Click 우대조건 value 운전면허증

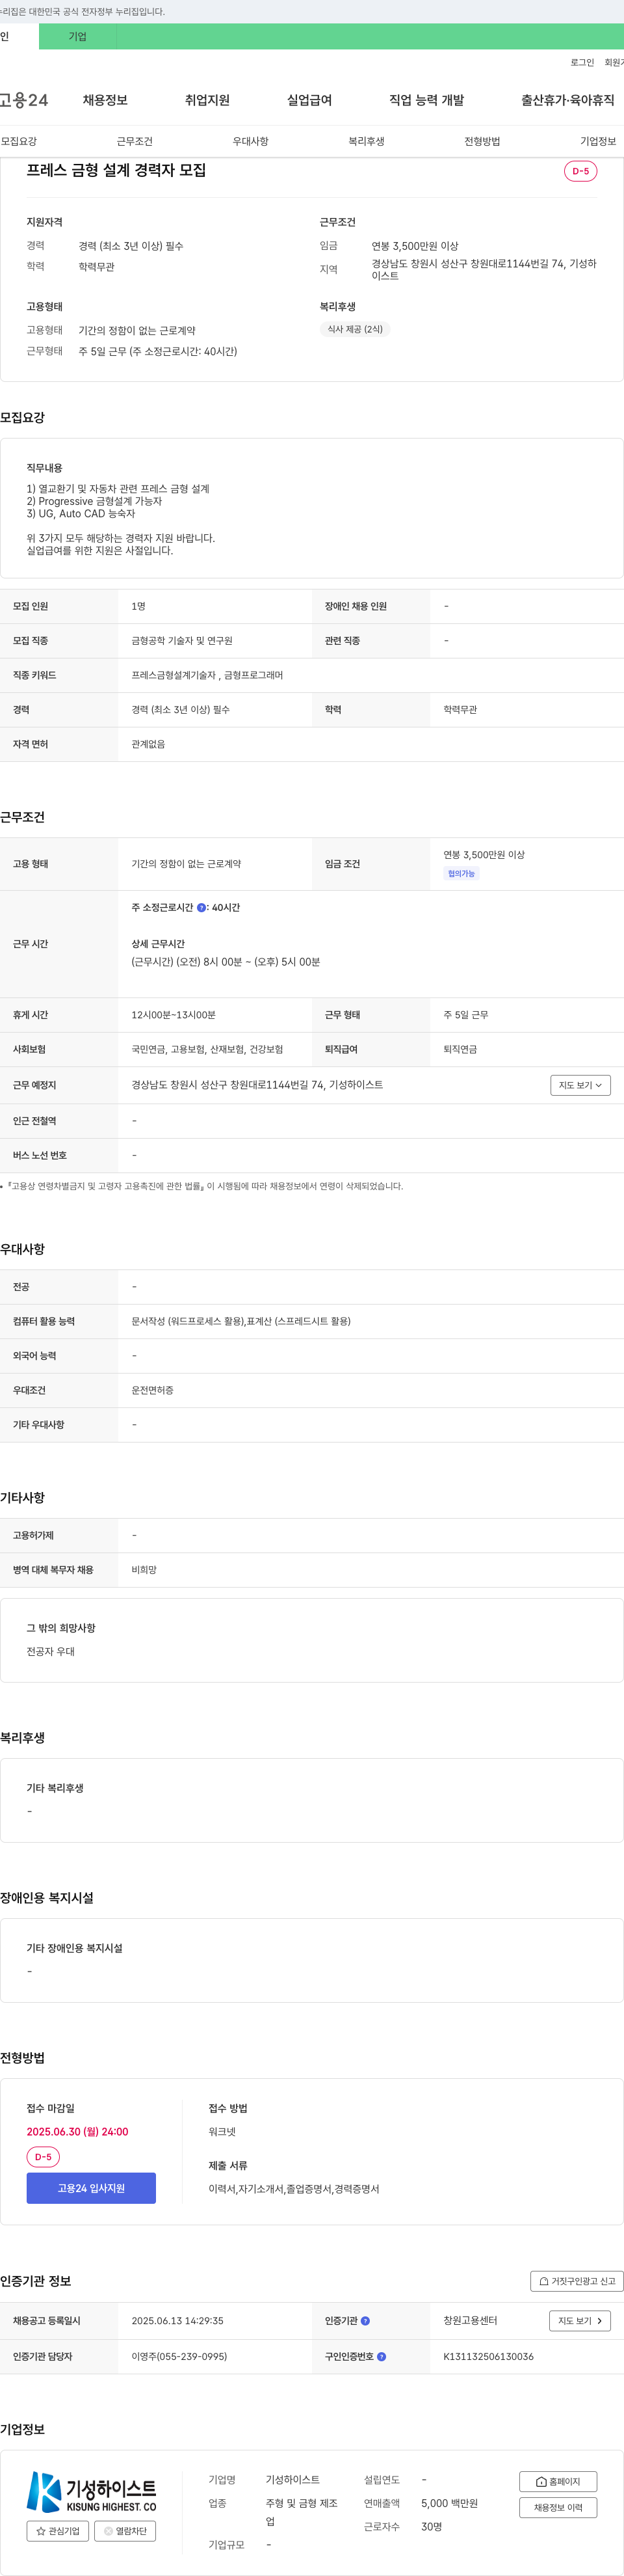click(153, 1390)
